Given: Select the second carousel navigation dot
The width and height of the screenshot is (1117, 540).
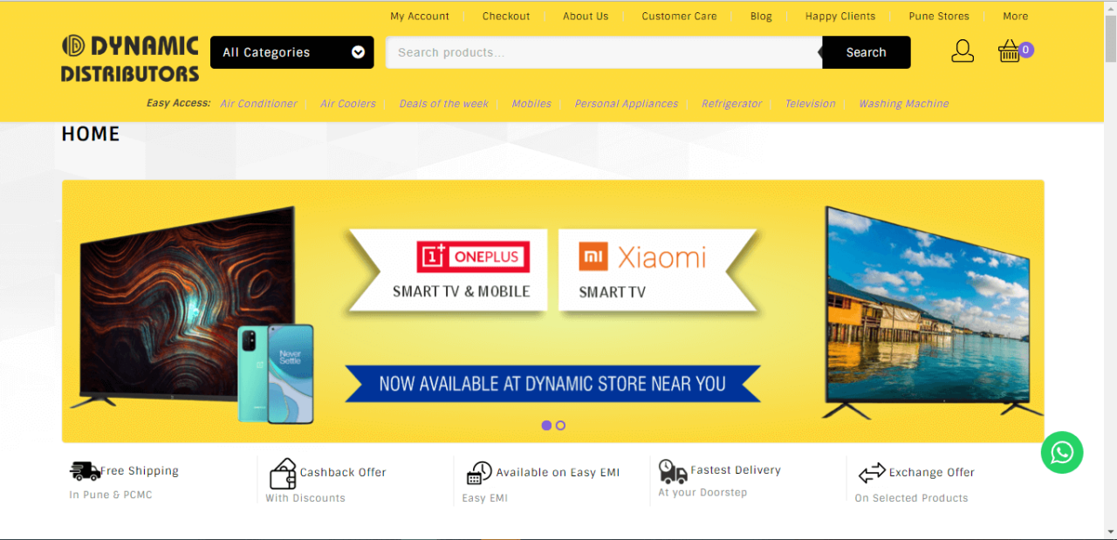Looking at the screenshot, I should coord(560,425).
